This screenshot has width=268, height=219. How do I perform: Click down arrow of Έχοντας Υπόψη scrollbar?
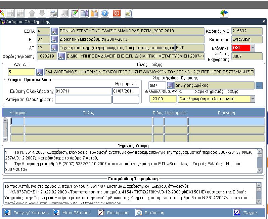259,170
